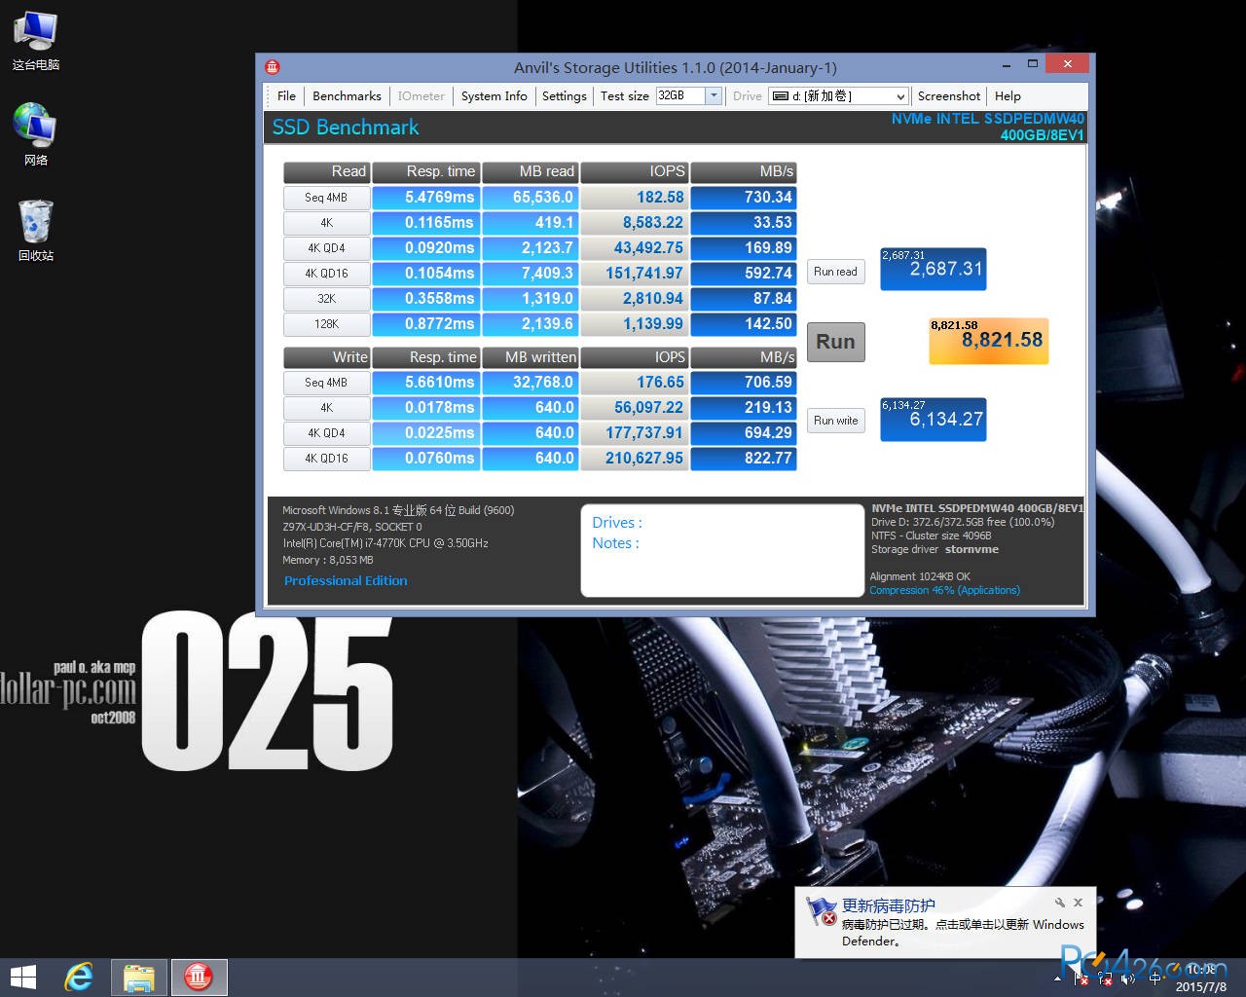Click Anvil's Storage Utilities taskbar icon
1246x997 pixels.
pos(199,978)
